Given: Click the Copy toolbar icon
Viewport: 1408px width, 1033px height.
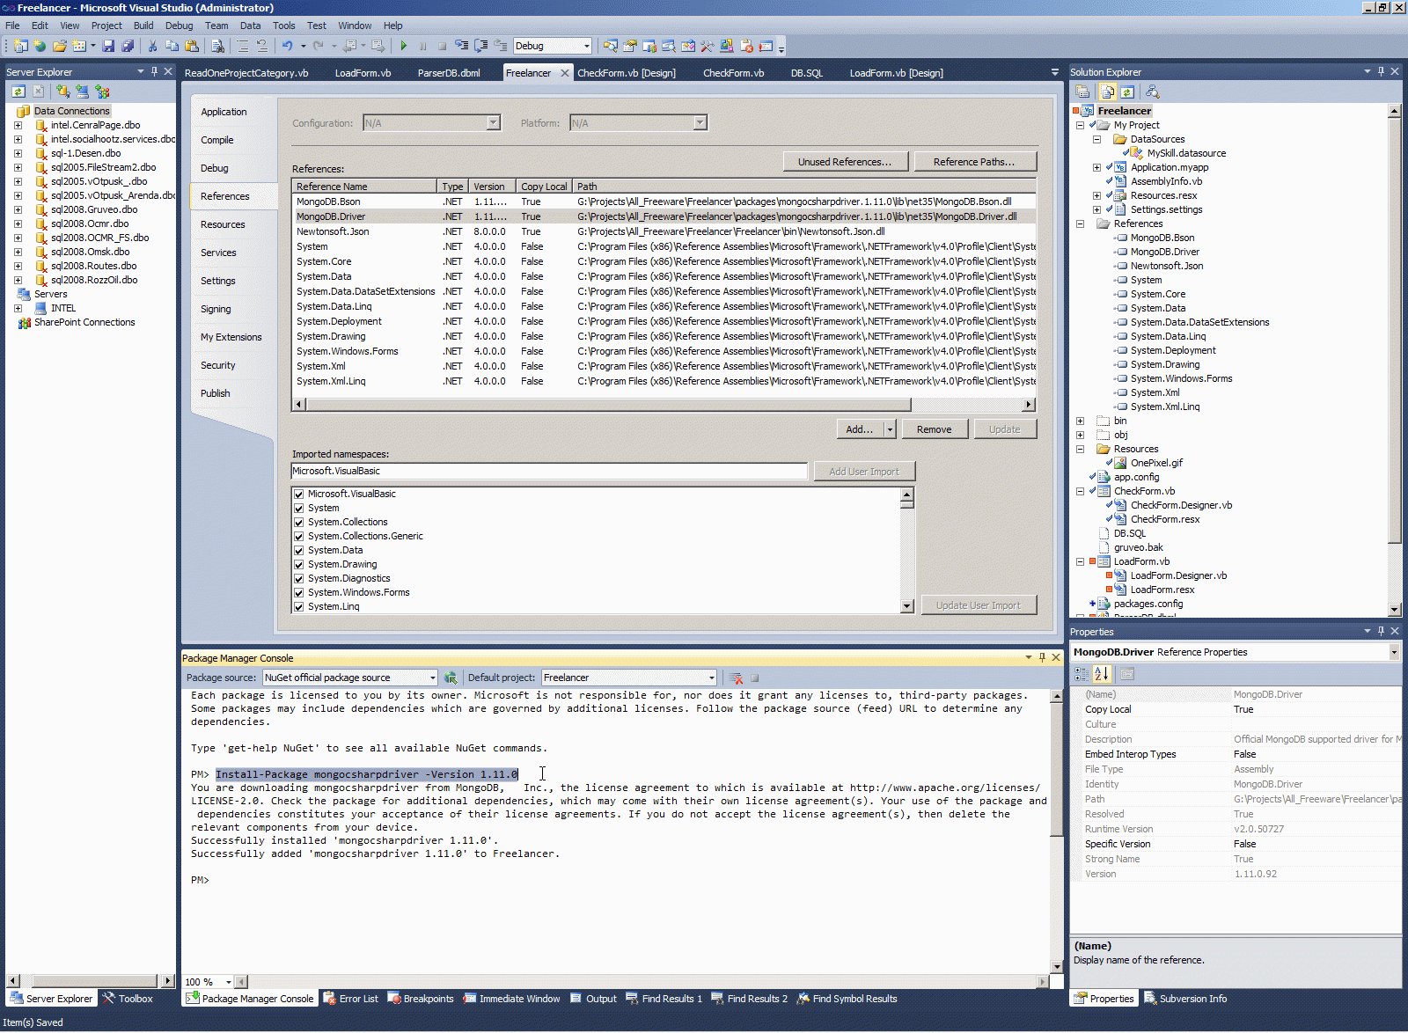Looking at the screenshot, I should click(x=172, y=46).
